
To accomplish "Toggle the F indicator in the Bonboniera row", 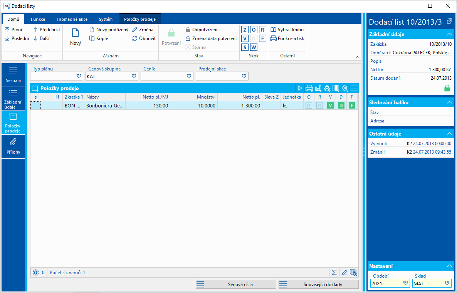I will point(352,105).
